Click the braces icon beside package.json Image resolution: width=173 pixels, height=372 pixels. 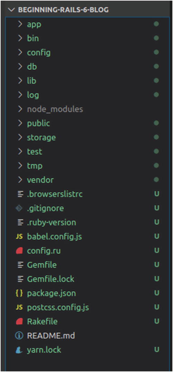19,293
